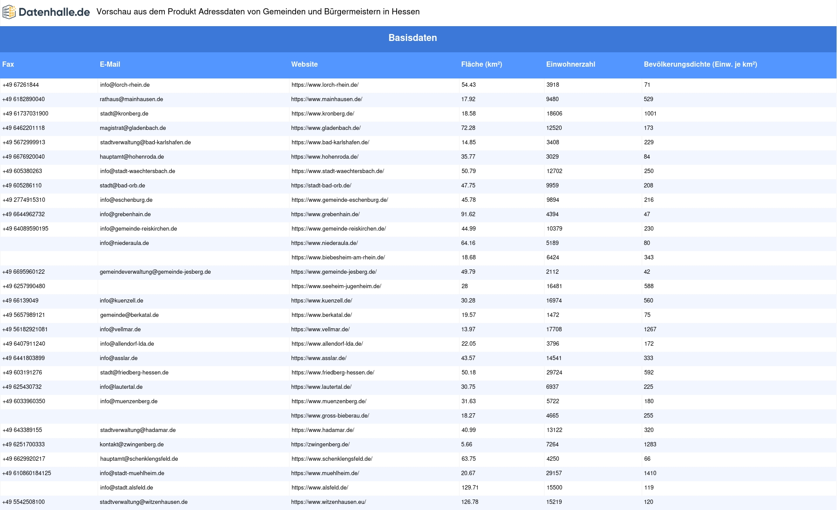This screenshot has width=837, height=510.
Task: Click population value 17708 for Vellmar
Action: pyautogui.click(x=554, y=330)
